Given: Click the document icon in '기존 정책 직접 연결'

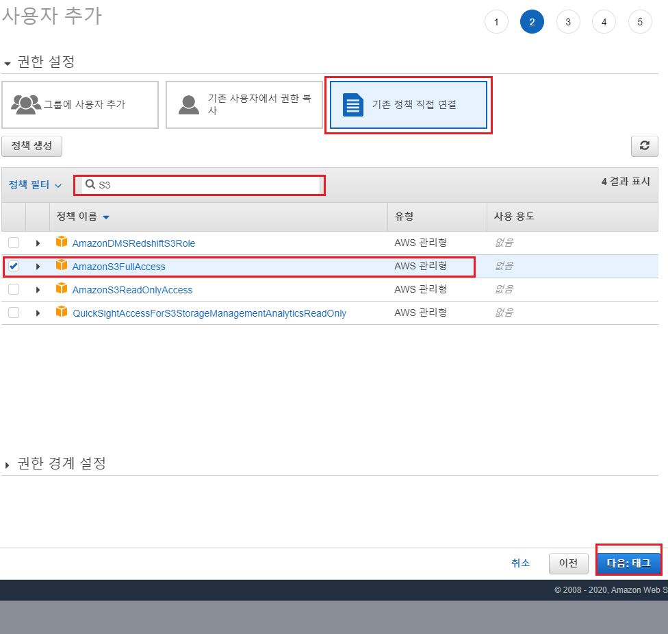Looking at the screenshot, I should point(352,105).
